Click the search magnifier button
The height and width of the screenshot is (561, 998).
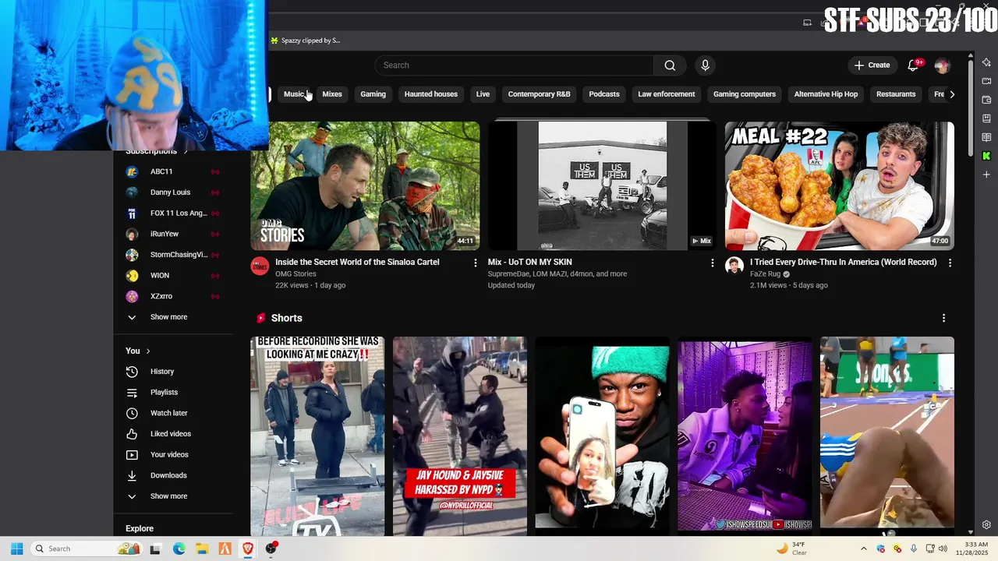coord(670,65)
